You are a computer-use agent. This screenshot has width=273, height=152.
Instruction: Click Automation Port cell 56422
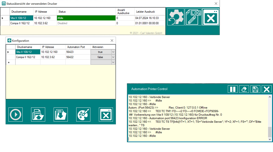coord(77,57)
